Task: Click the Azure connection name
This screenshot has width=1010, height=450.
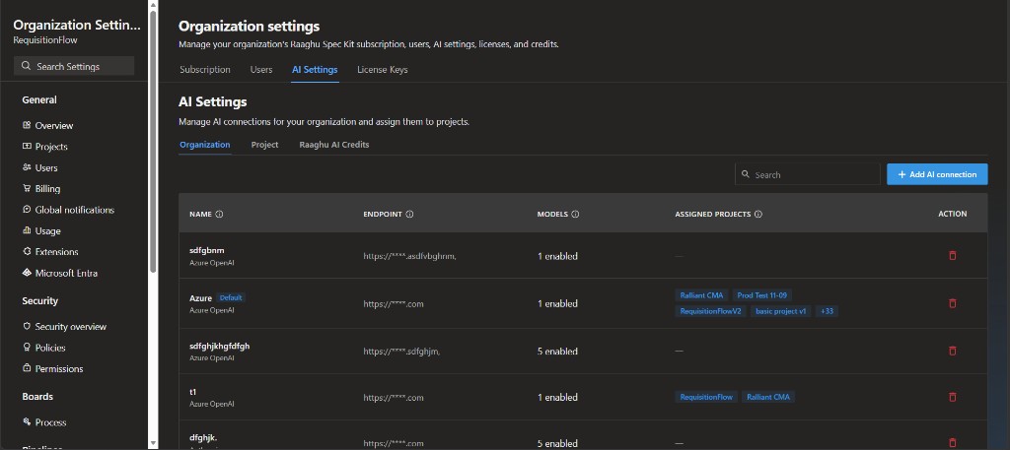Action: click(x=201, y=298)
